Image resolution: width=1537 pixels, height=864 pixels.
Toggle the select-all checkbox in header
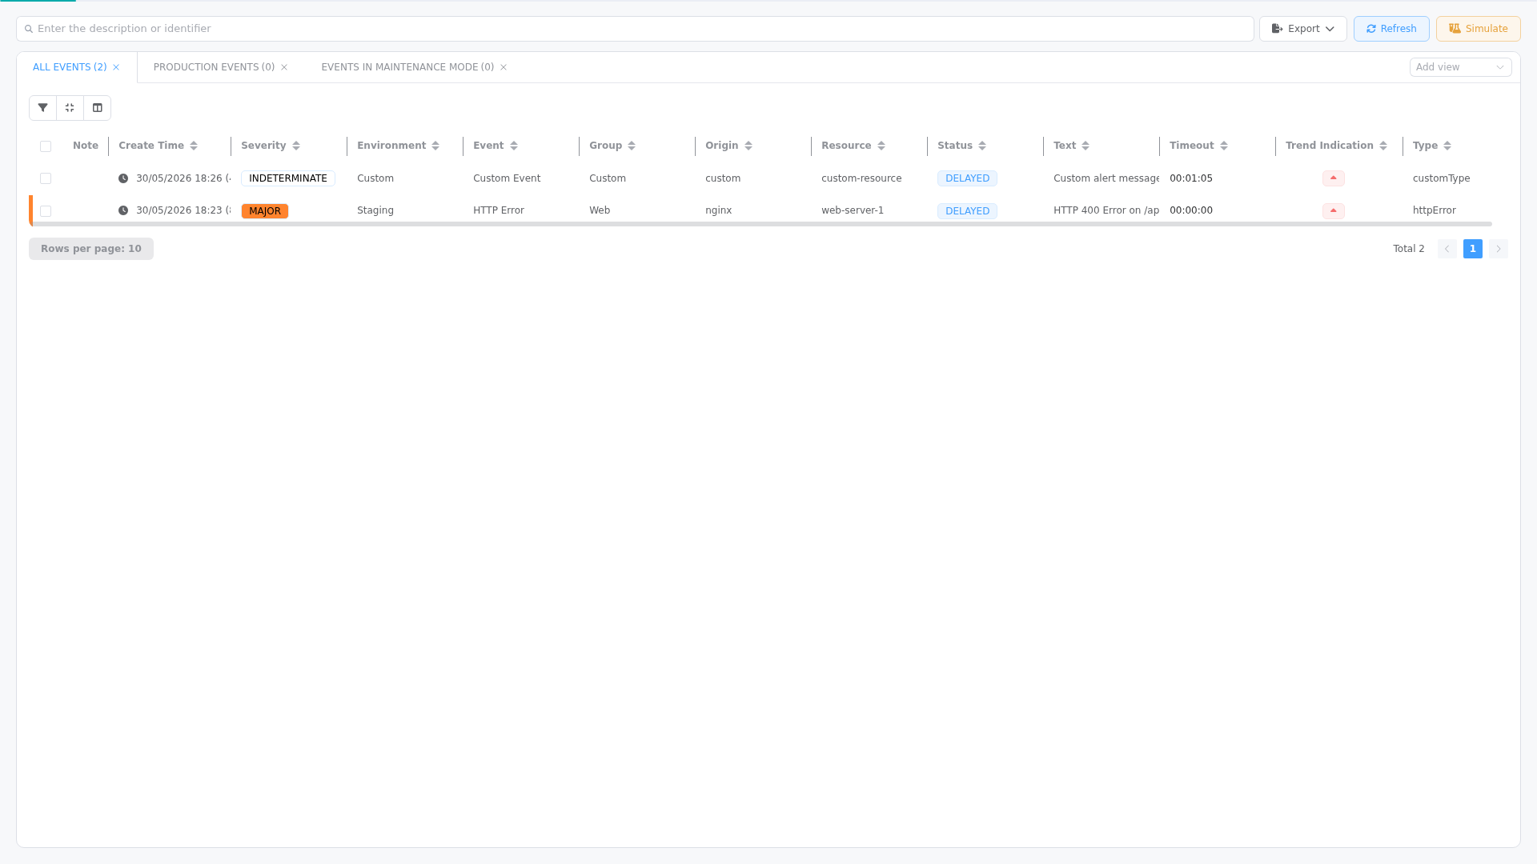pyautogui.click(x=46, y=146)
